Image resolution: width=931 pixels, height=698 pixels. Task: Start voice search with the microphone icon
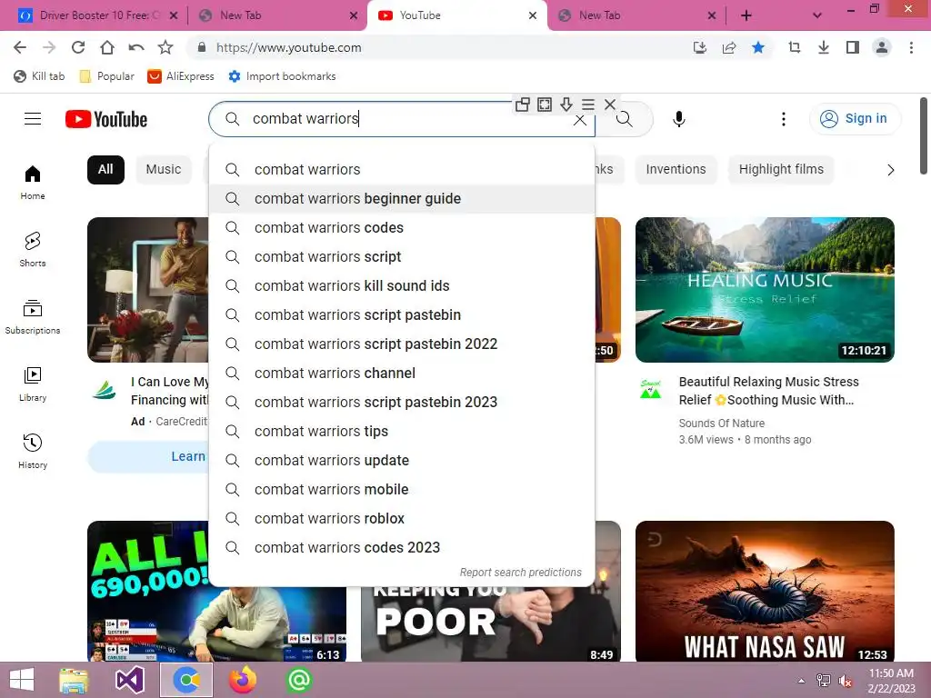pyautogui.click(x=679, y=119)
